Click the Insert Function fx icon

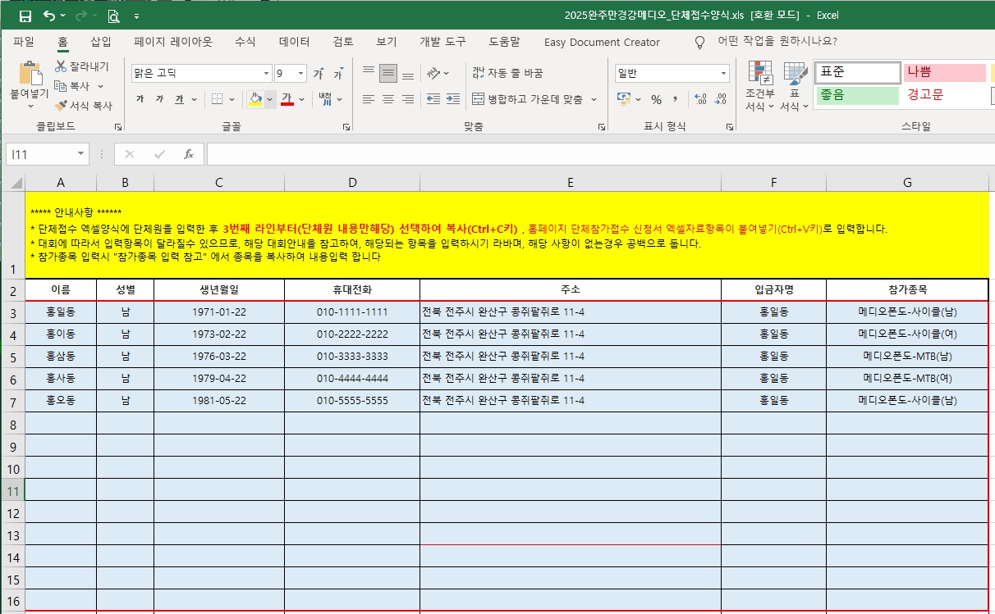(188, 154)
